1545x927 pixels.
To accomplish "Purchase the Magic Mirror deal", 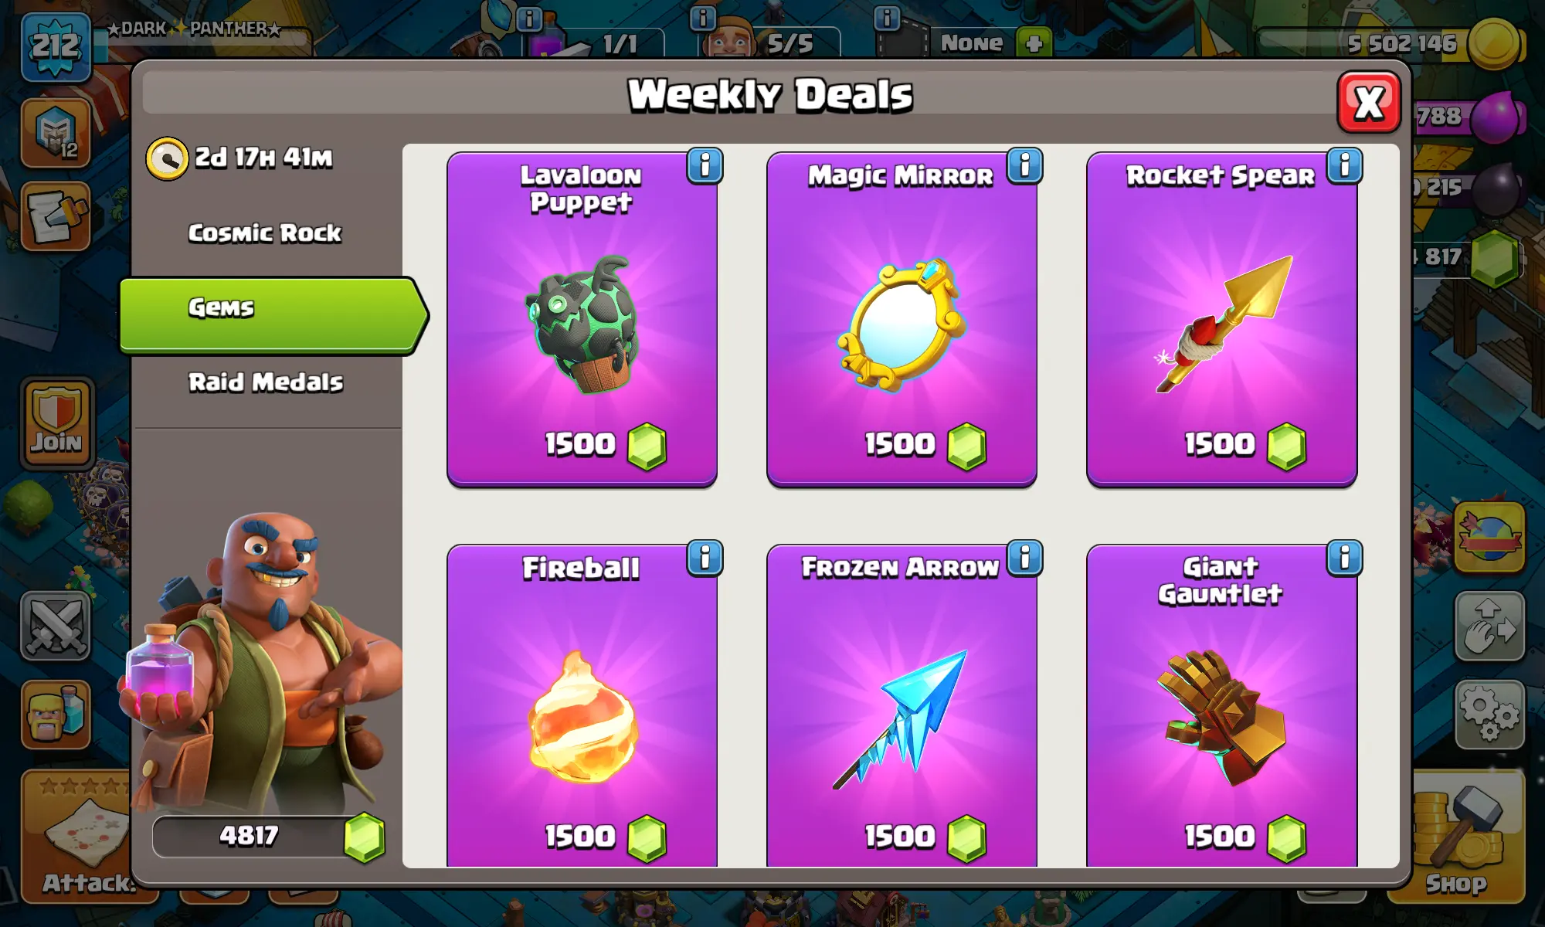I will pyautogui.click(x=902, y=319).
